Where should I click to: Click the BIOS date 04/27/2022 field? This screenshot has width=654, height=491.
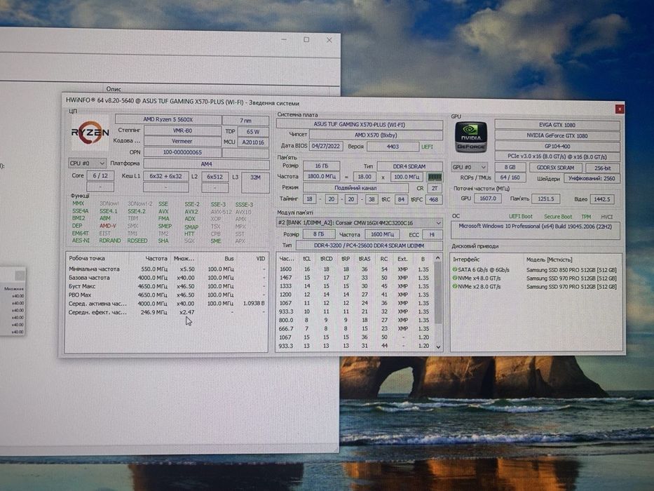[x=326, y=146]
